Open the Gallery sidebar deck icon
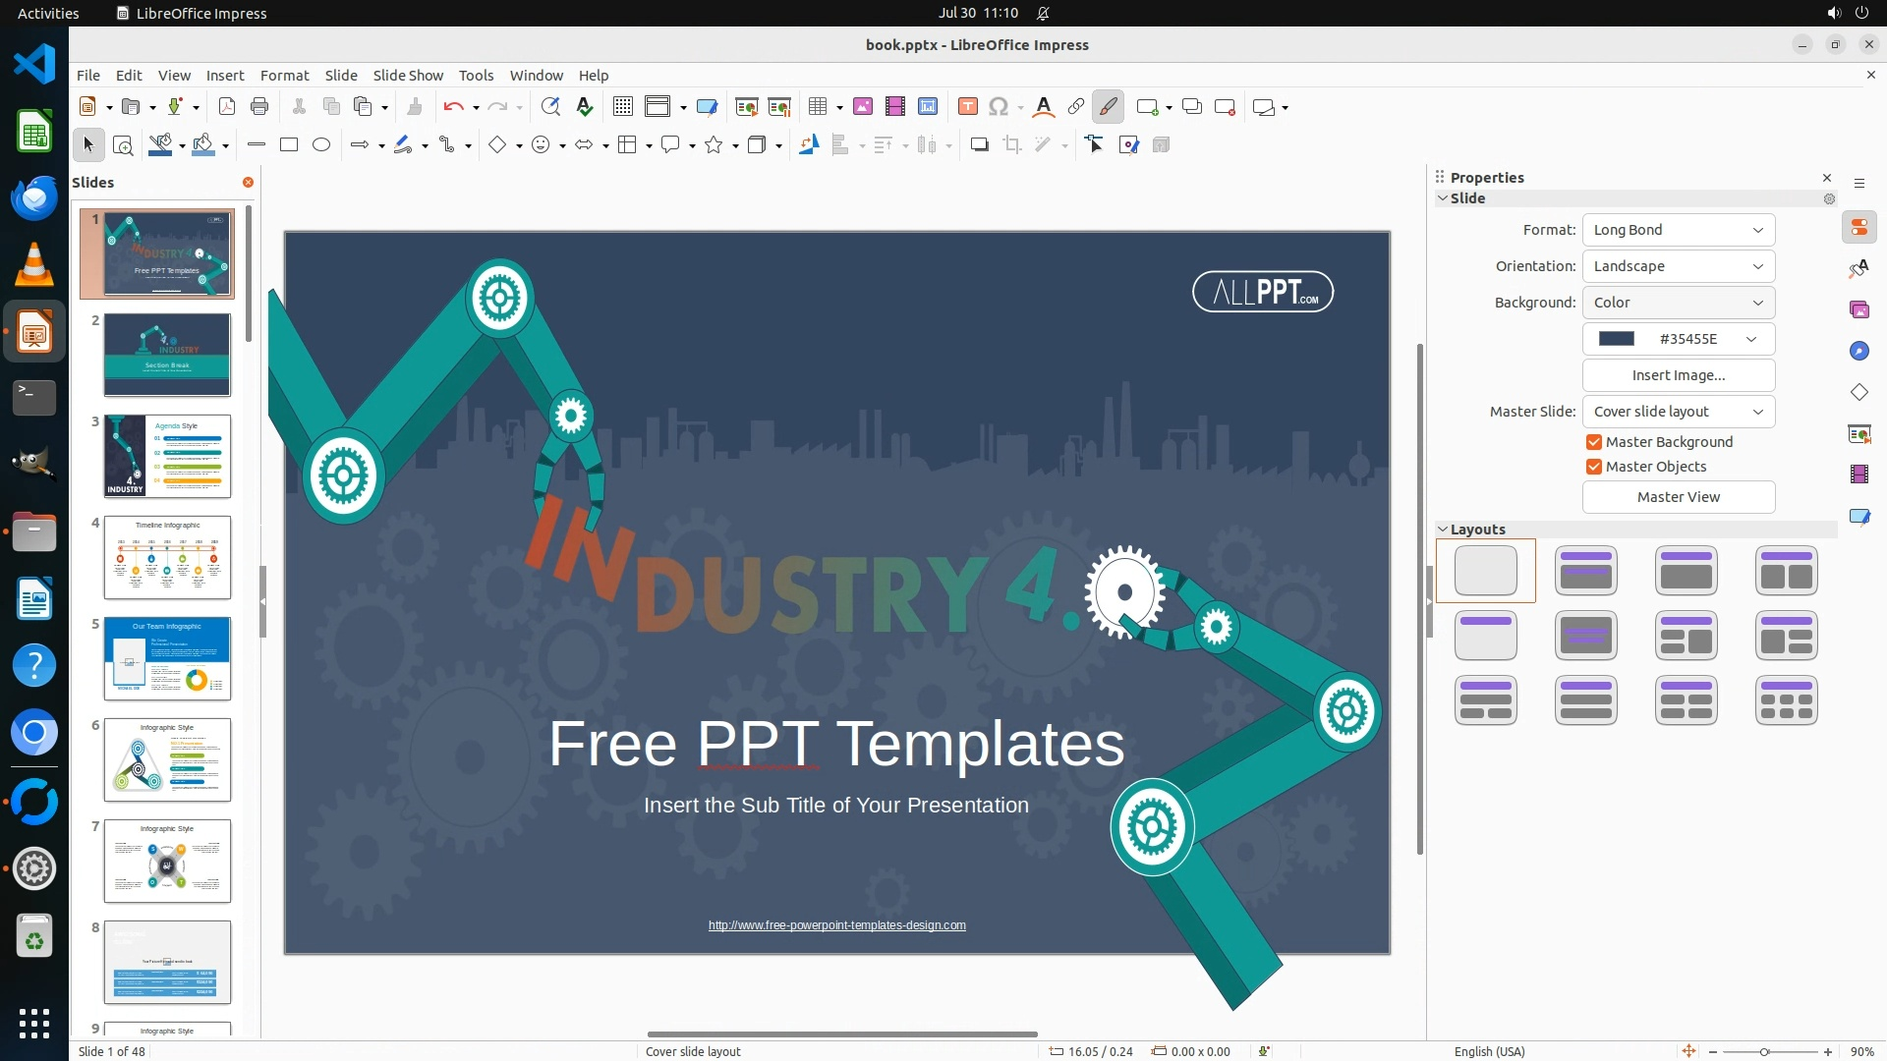The image size is (1887, 1061). pyautogui.click(x=1858, y=309)
